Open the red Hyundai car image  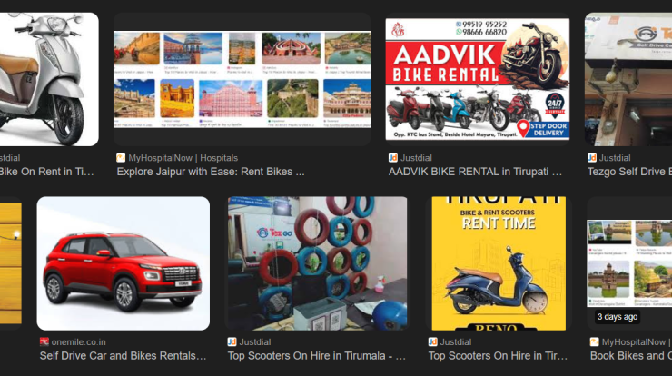(124, 263)
